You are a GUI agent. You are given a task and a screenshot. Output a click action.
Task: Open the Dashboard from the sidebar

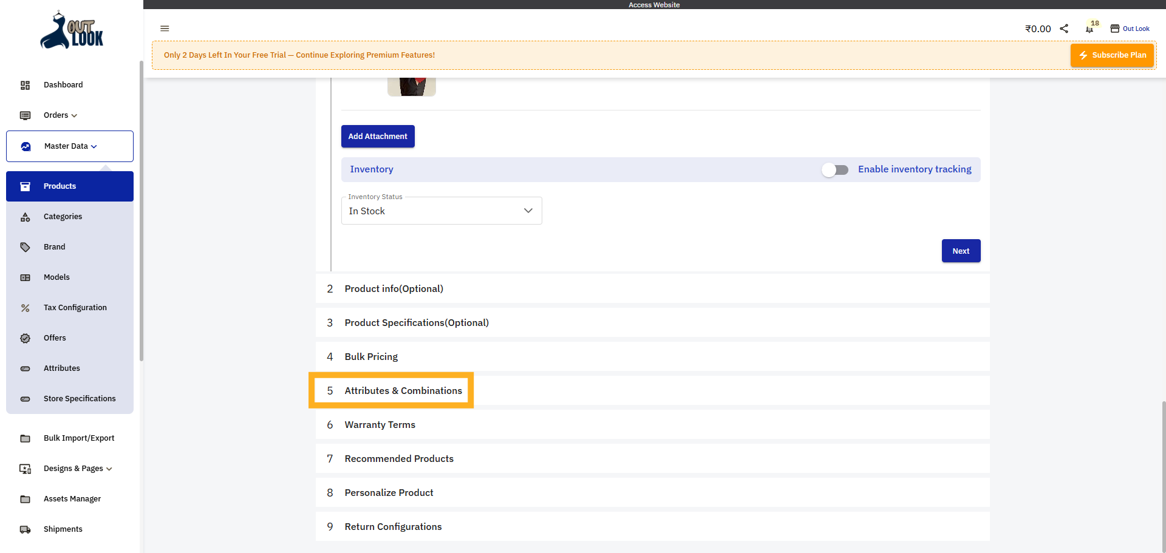point(63,85)
